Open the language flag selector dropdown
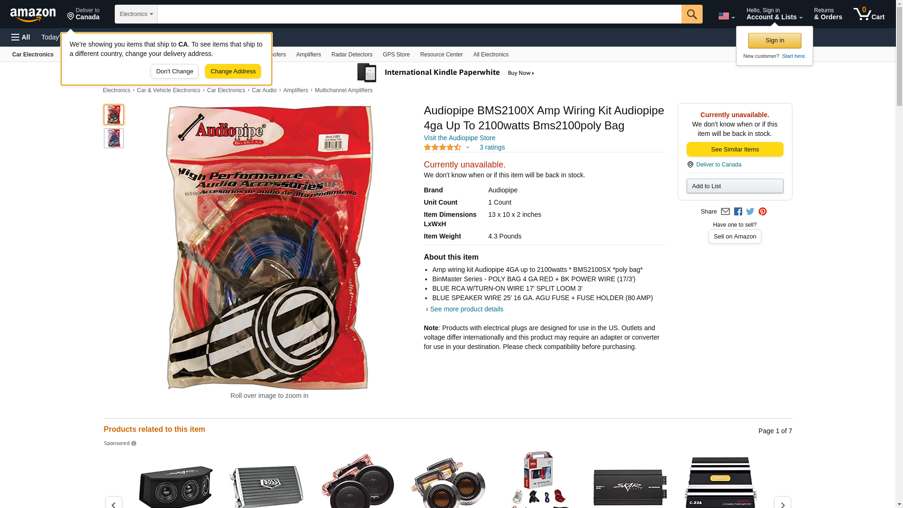 click(727, 16)
